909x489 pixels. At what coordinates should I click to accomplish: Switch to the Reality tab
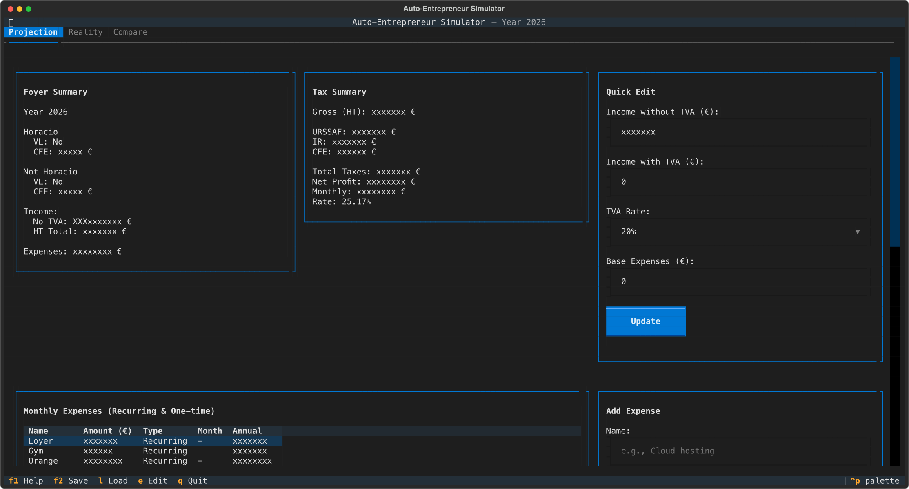pos(85,32)
